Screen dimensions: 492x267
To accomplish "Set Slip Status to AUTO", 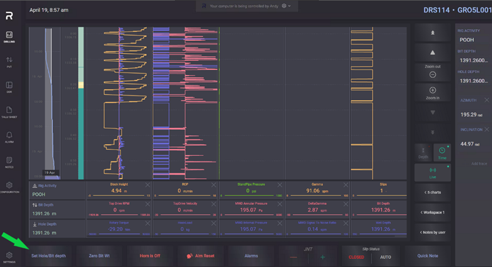I will point(385,256).
